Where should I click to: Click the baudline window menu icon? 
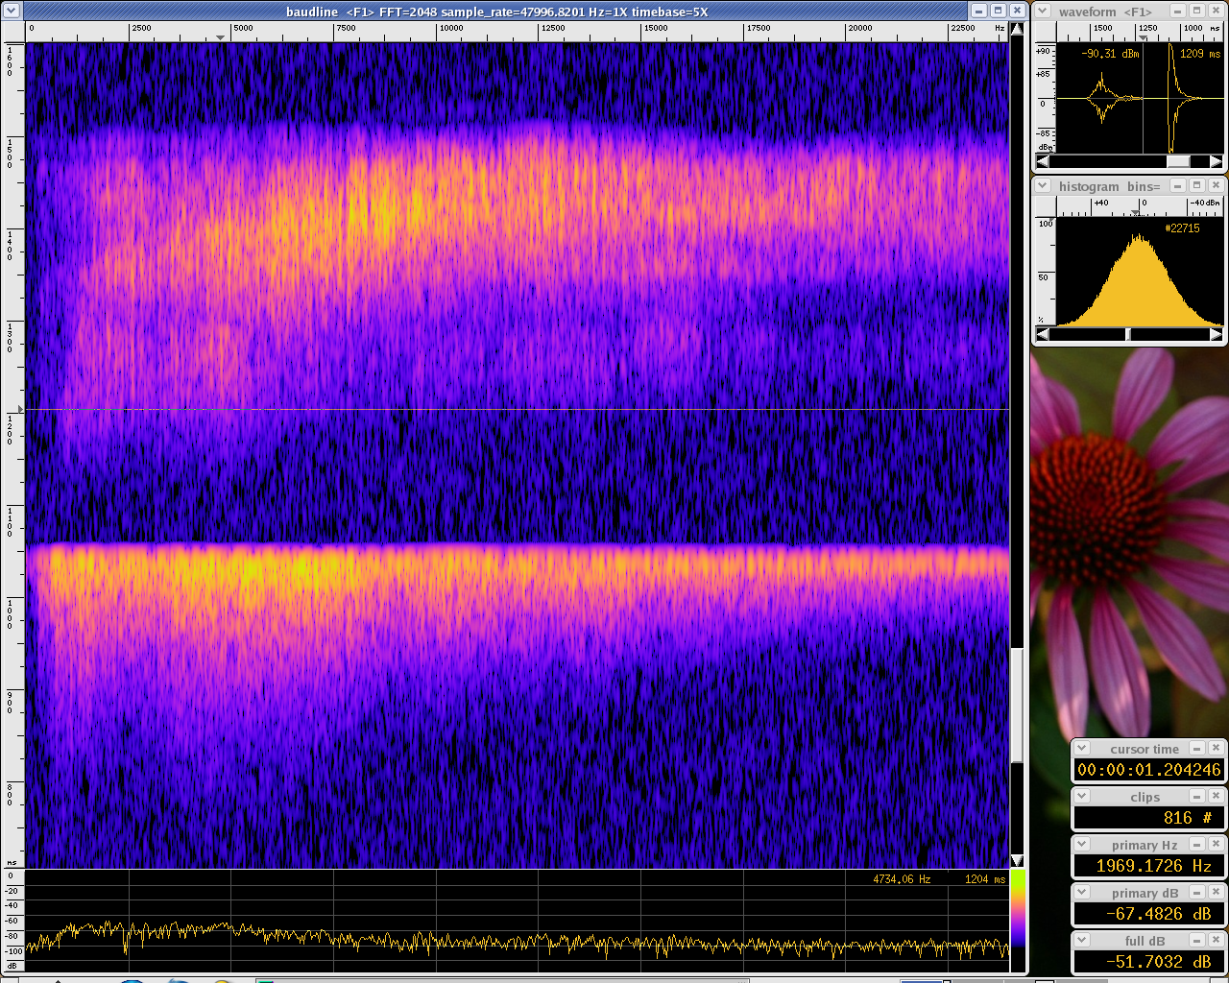pos(12,11)
